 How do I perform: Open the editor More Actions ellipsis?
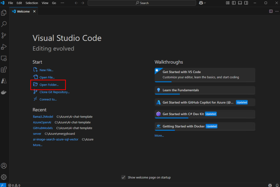[277, 11]
